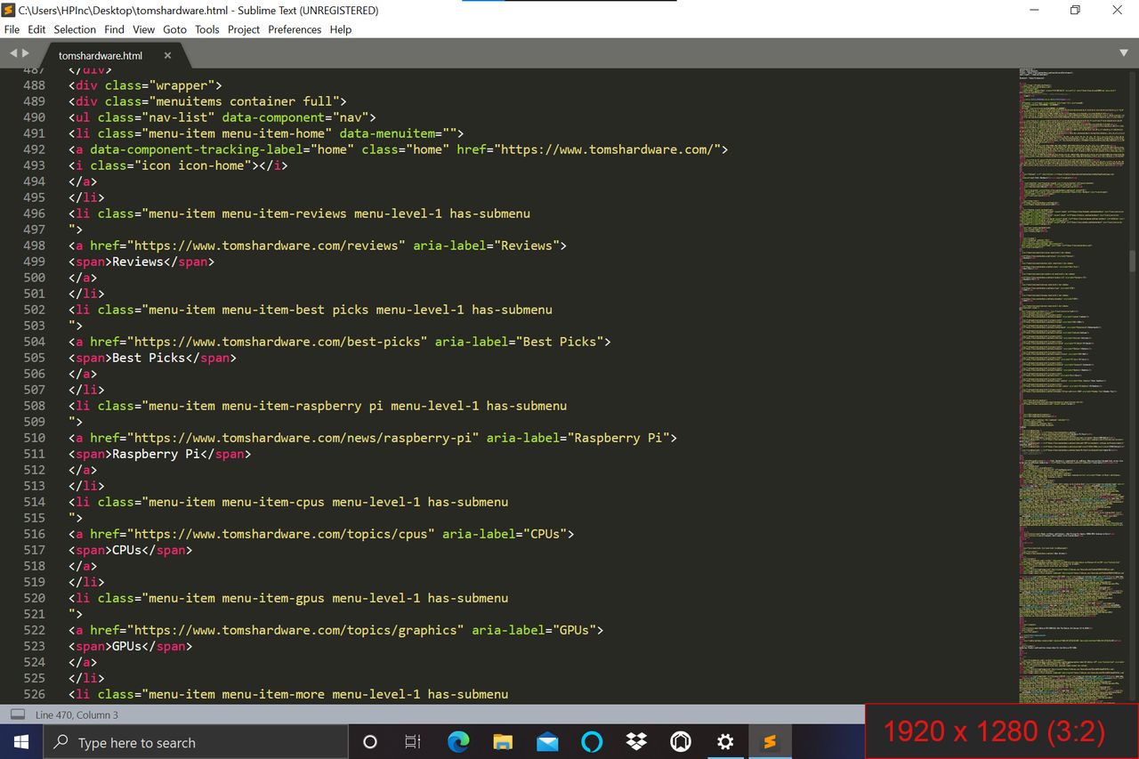Image resolution: width=1139 pixels, height=759 pixels.
Task: Click "menu-item-more" text on line 526
Action: (273, 694)
